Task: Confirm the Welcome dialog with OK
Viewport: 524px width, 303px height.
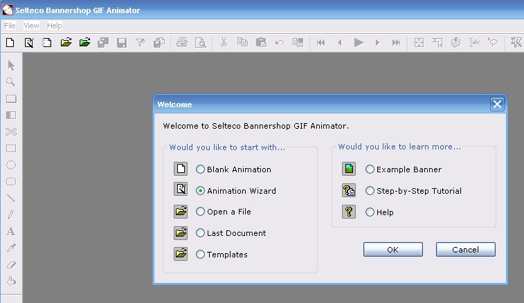Action: pyautogui.click(x=393, y=250)
